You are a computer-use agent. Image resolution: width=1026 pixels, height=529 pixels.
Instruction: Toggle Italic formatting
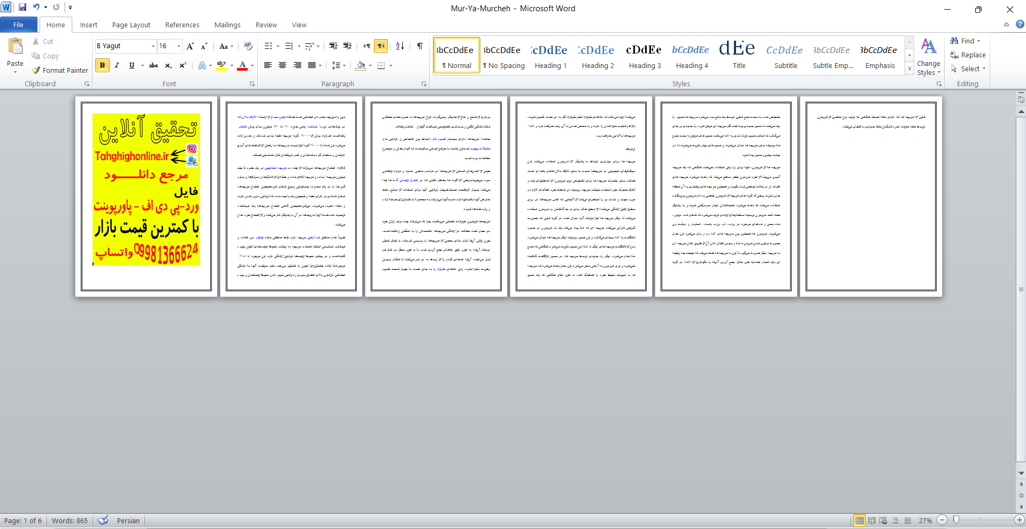click(117, 65)
